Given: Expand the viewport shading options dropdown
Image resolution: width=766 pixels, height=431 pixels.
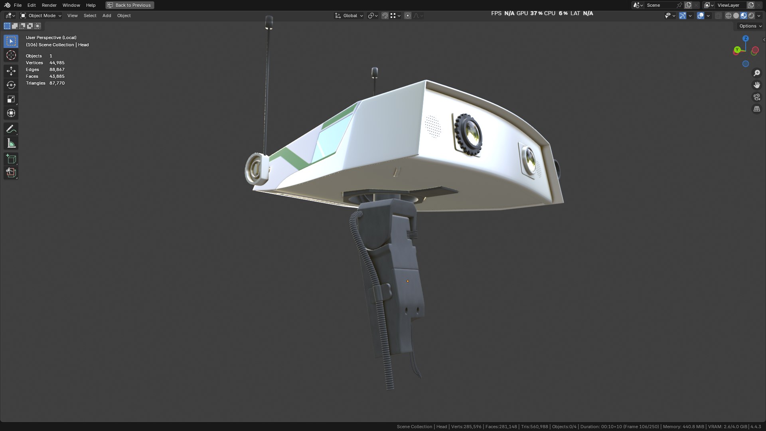Looking at the screenshot, I should click(x=759, y=16).
